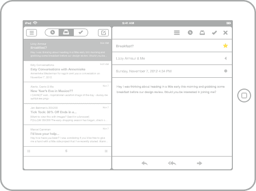Screen dimensions: 256x191
Task: Click the right handle in list footer
Action: click(106, 151)
